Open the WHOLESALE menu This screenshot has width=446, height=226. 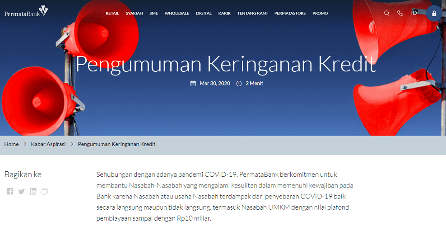click(177, 14)
